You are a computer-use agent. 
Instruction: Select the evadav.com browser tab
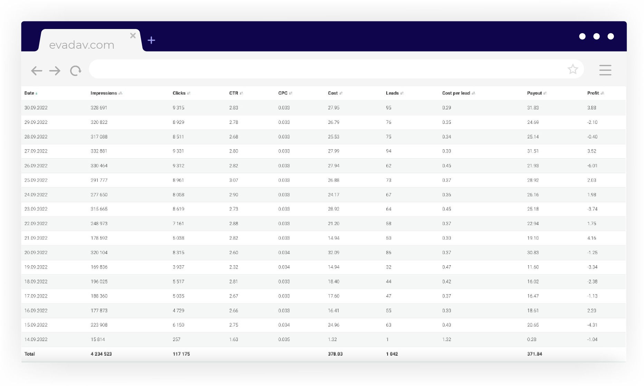click(82, 45)
